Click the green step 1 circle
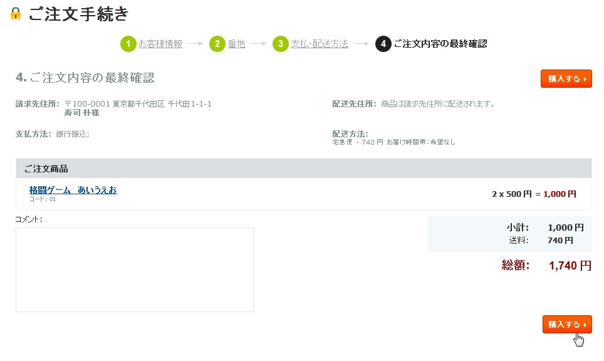The image size is (604, 361). [128, 44]
